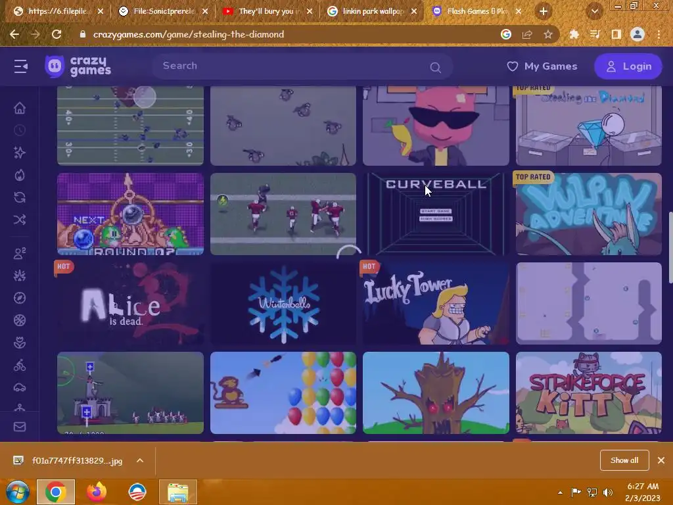
Task: Open the flower-shaped category icon in sidebar
Action: (20, 343)
